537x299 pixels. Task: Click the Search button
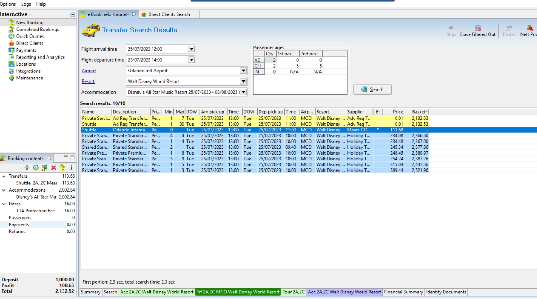(372, 89)
